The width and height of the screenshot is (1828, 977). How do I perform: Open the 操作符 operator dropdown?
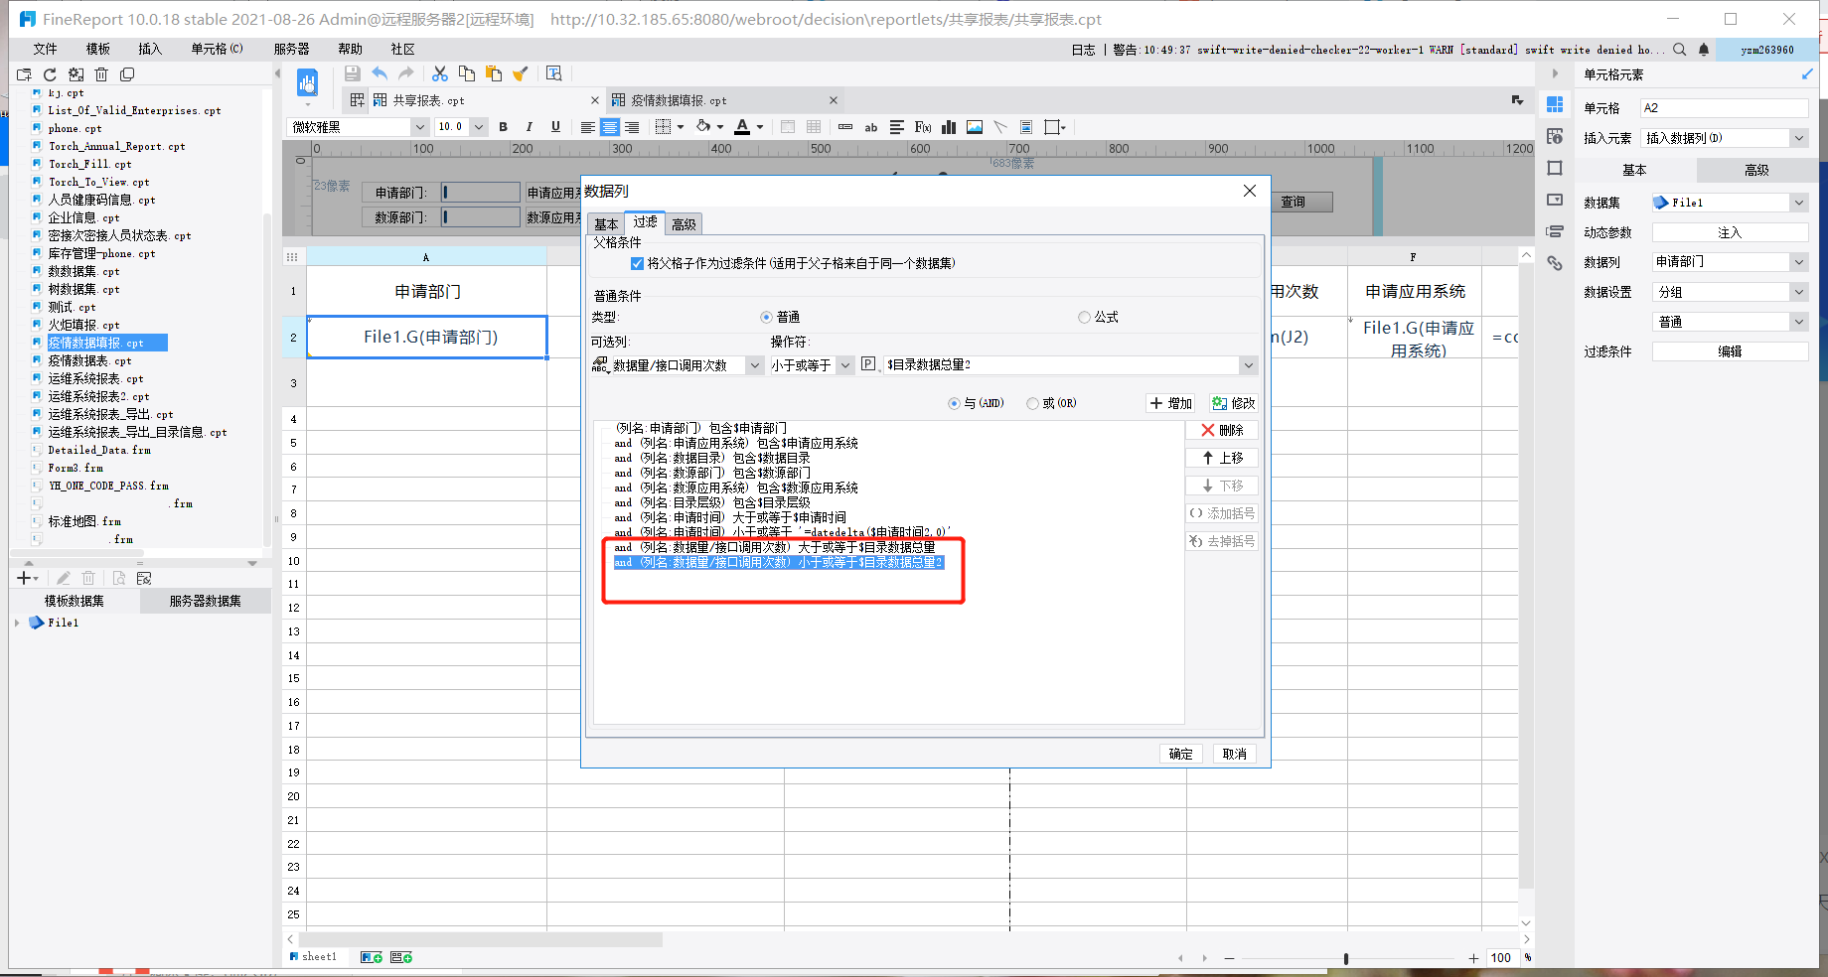click(x=845, y=365)
